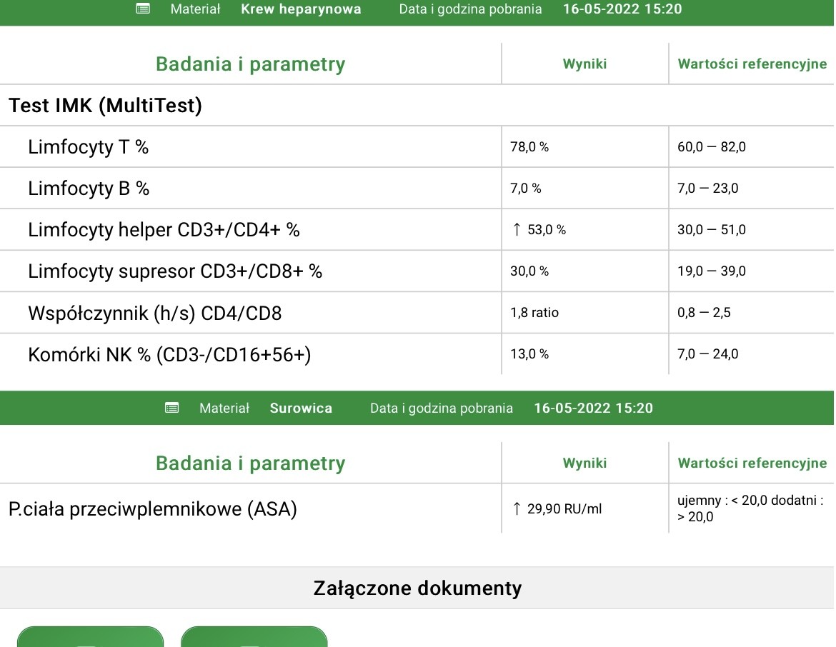
Task: Click the first table's Wartości referencyjne column header
Action: click(x=752, y=64)
